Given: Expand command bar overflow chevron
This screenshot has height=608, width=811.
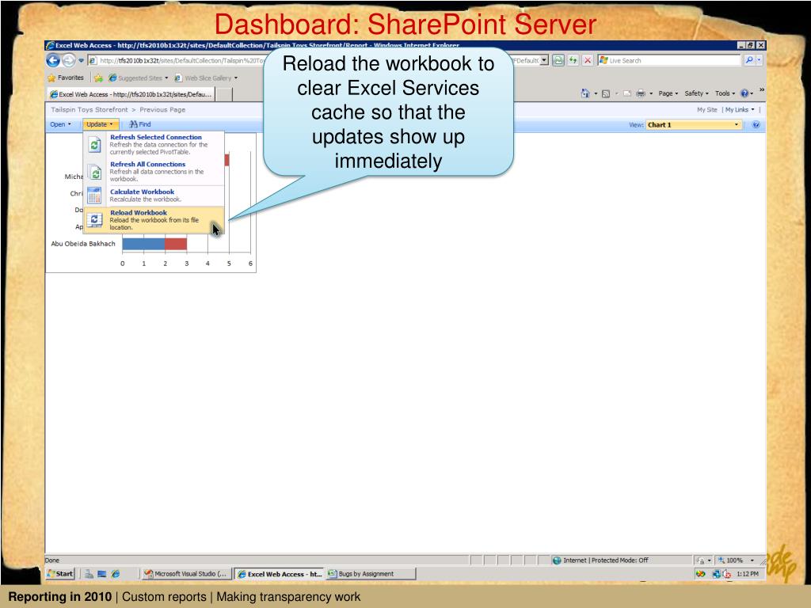Looking at the screenshot, I should click(x=762, y=90).
